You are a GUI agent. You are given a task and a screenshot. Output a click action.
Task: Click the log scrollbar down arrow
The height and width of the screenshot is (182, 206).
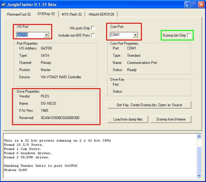(199, 176)
